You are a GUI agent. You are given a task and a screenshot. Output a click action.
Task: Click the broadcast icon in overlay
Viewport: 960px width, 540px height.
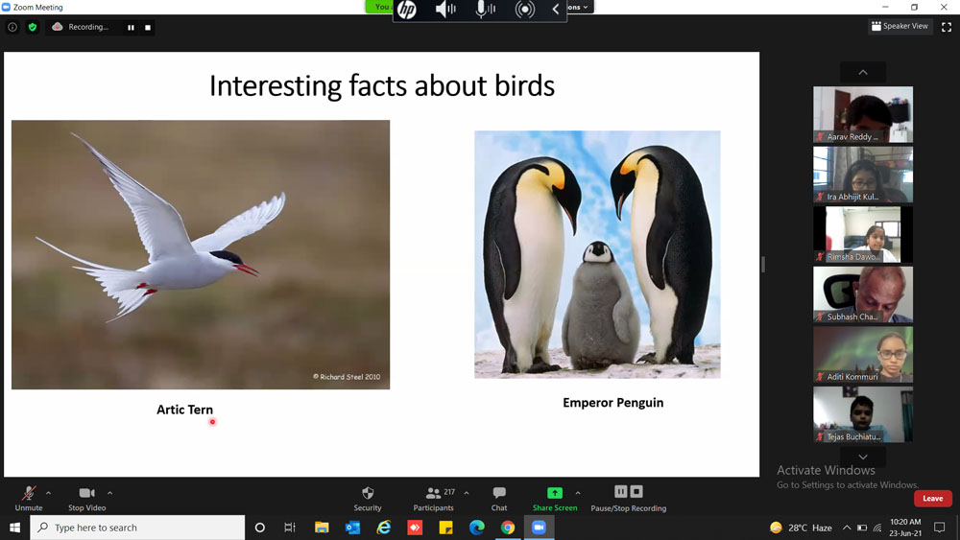525,10
